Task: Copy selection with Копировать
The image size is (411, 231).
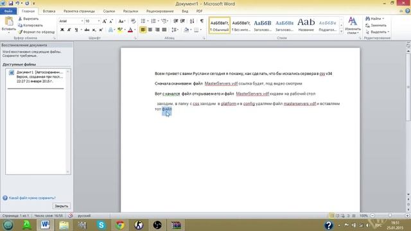Action: 30,26
